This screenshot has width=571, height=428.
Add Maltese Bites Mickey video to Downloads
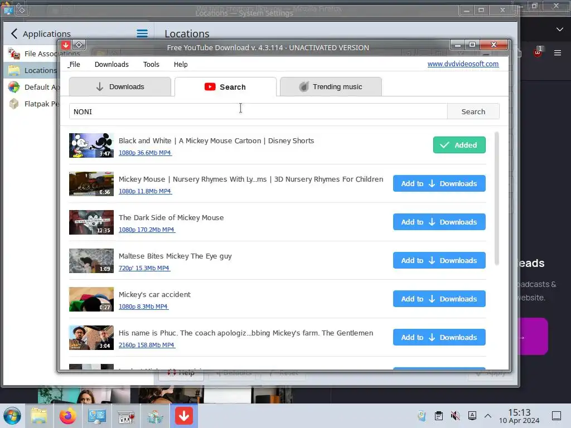click(439, 261)
